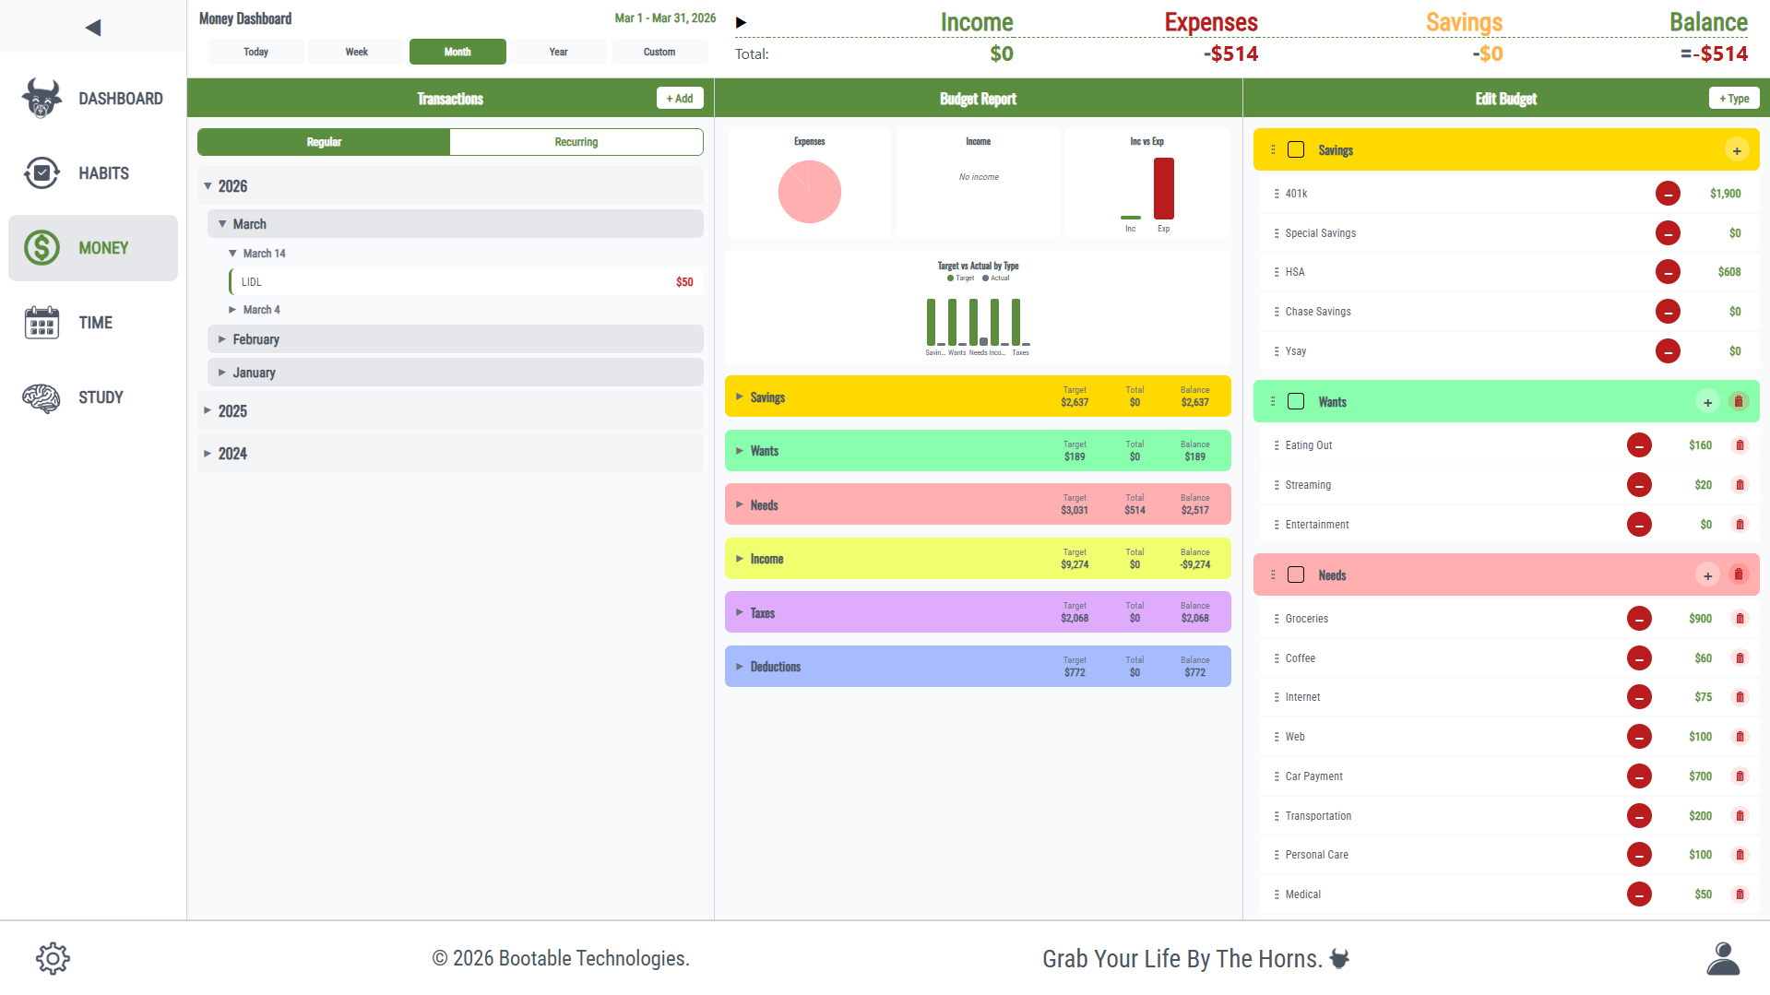This screenshot has width=1770, height=995.
Task: Select the Week time range
Action: point(356,53)
